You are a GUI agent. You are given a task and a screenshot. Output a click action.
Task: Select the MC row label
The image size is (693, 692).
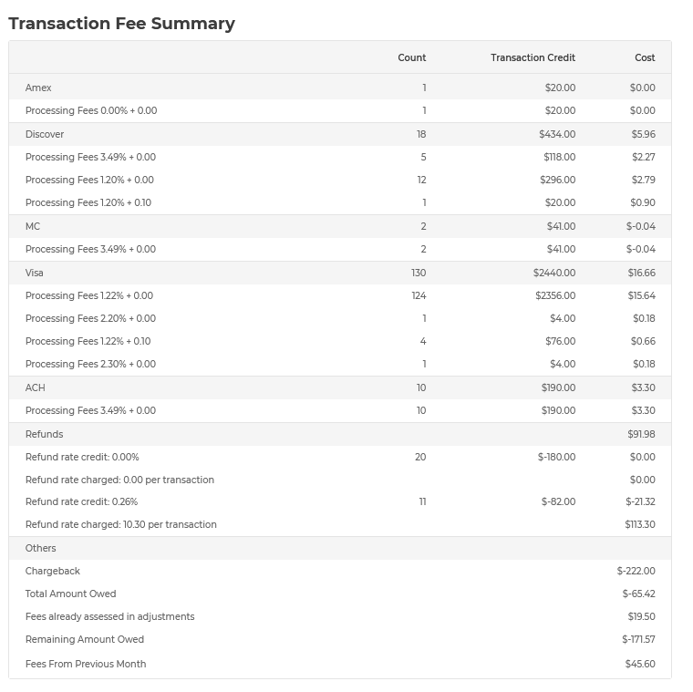33,226
